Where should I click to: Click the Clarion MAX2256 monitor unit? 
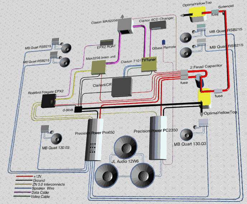[x=126, y=27]
